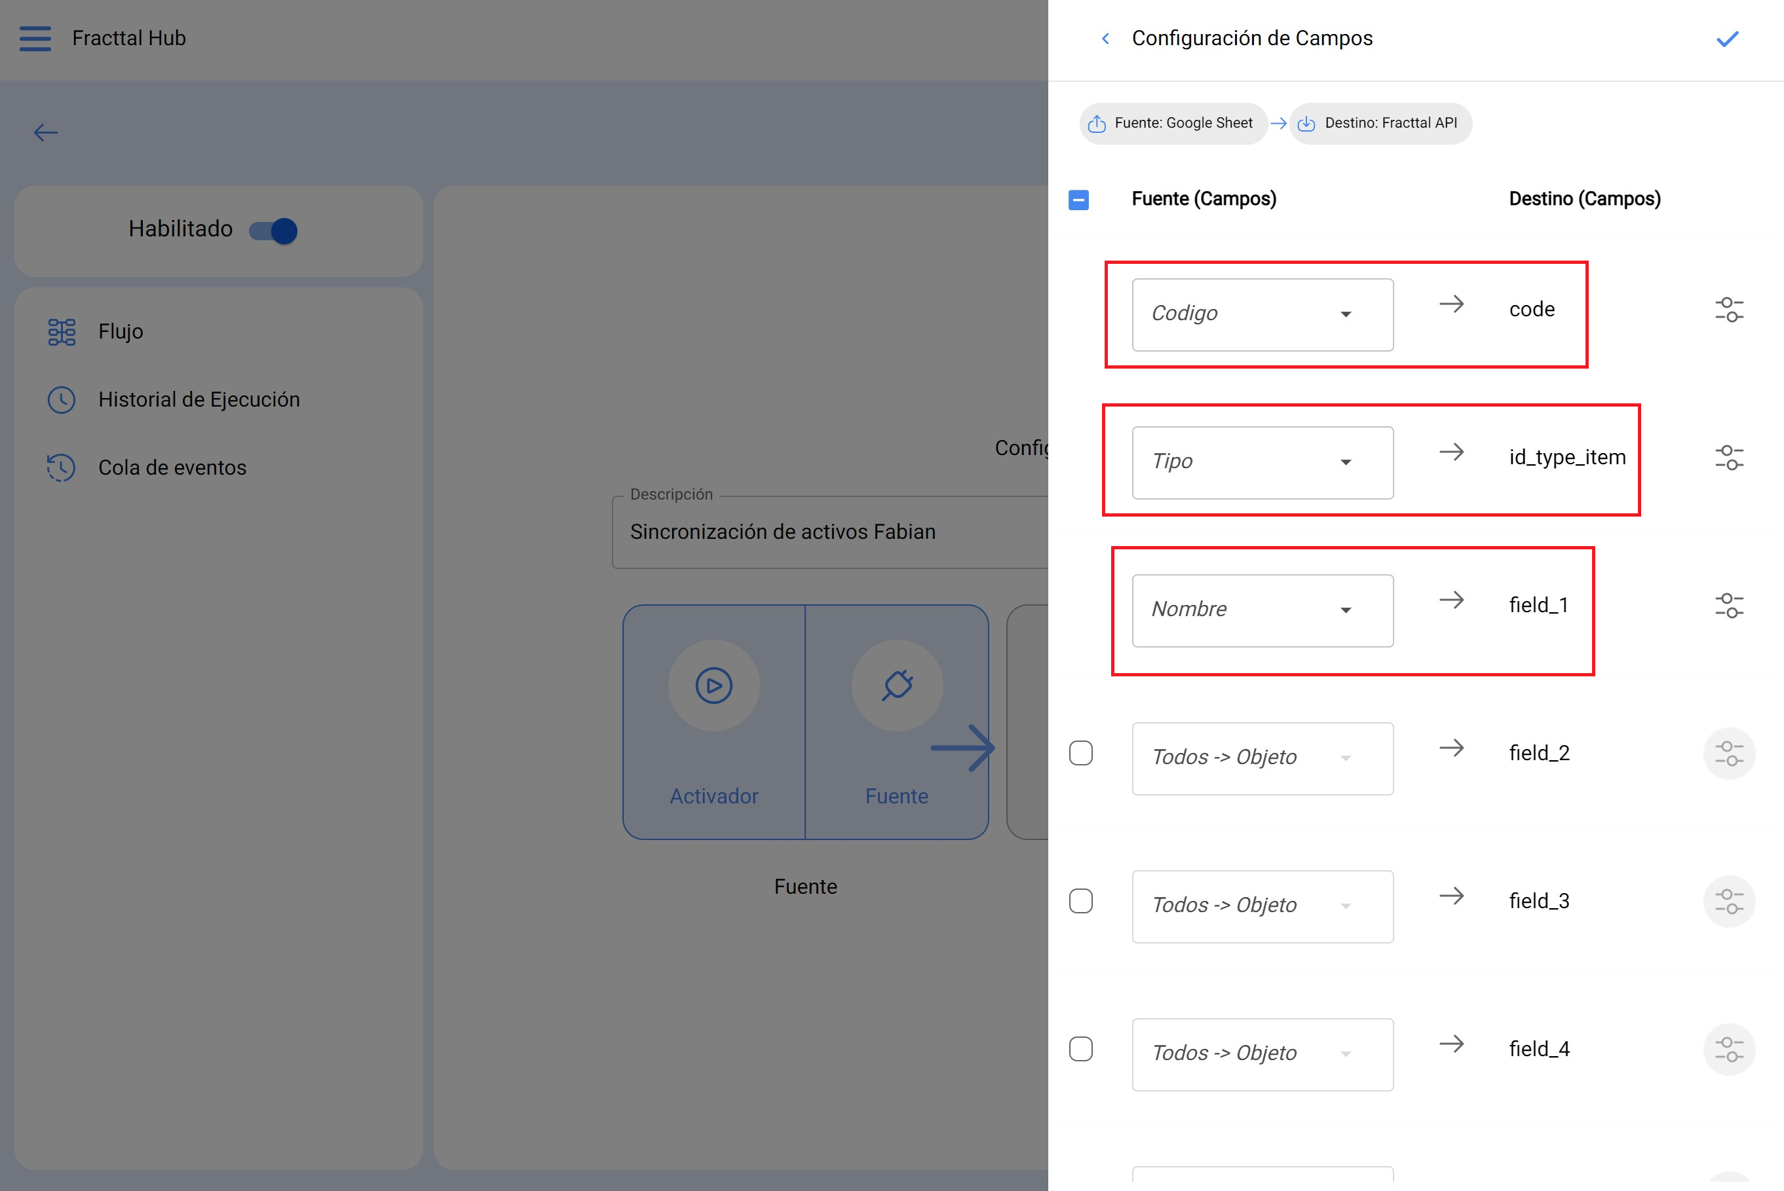Click the destination field text field_4

click(1538, 1050)
